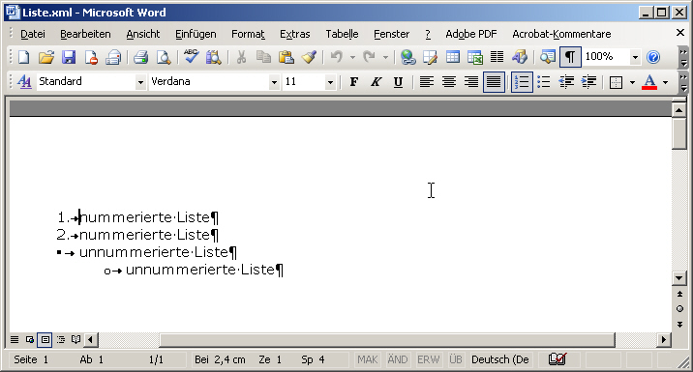This screenshot has width=693, height=372.
Task: Expand the Verdana font name dropdown
Action: [x=275, y=82]
